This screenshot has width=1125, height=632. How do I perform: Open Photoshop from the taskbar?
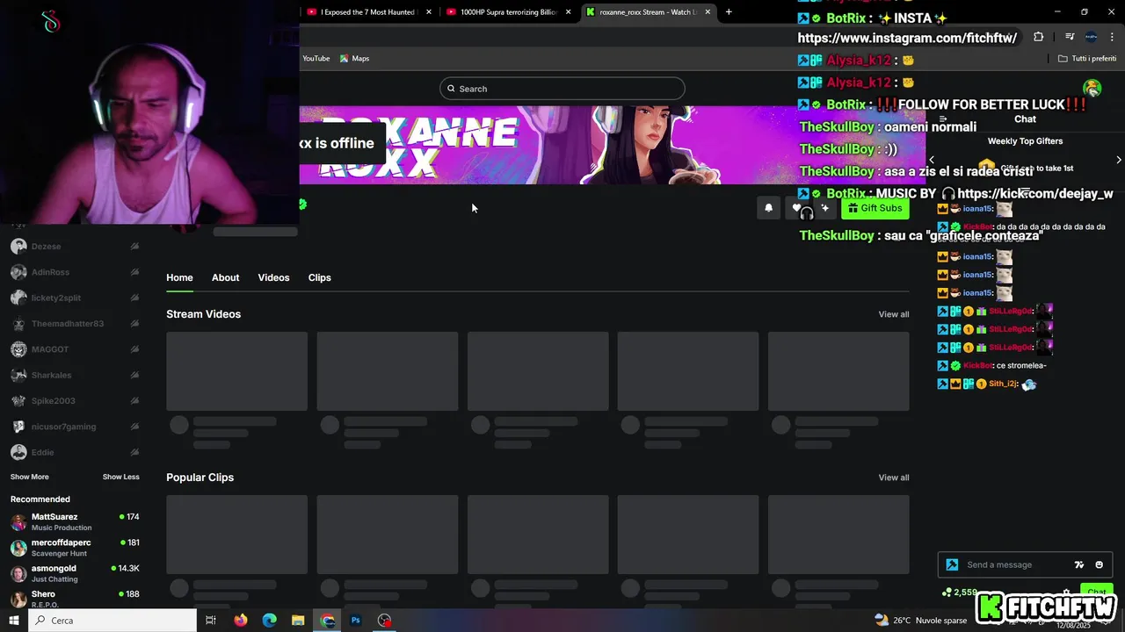pyautogui.click(x=356, y=621)
